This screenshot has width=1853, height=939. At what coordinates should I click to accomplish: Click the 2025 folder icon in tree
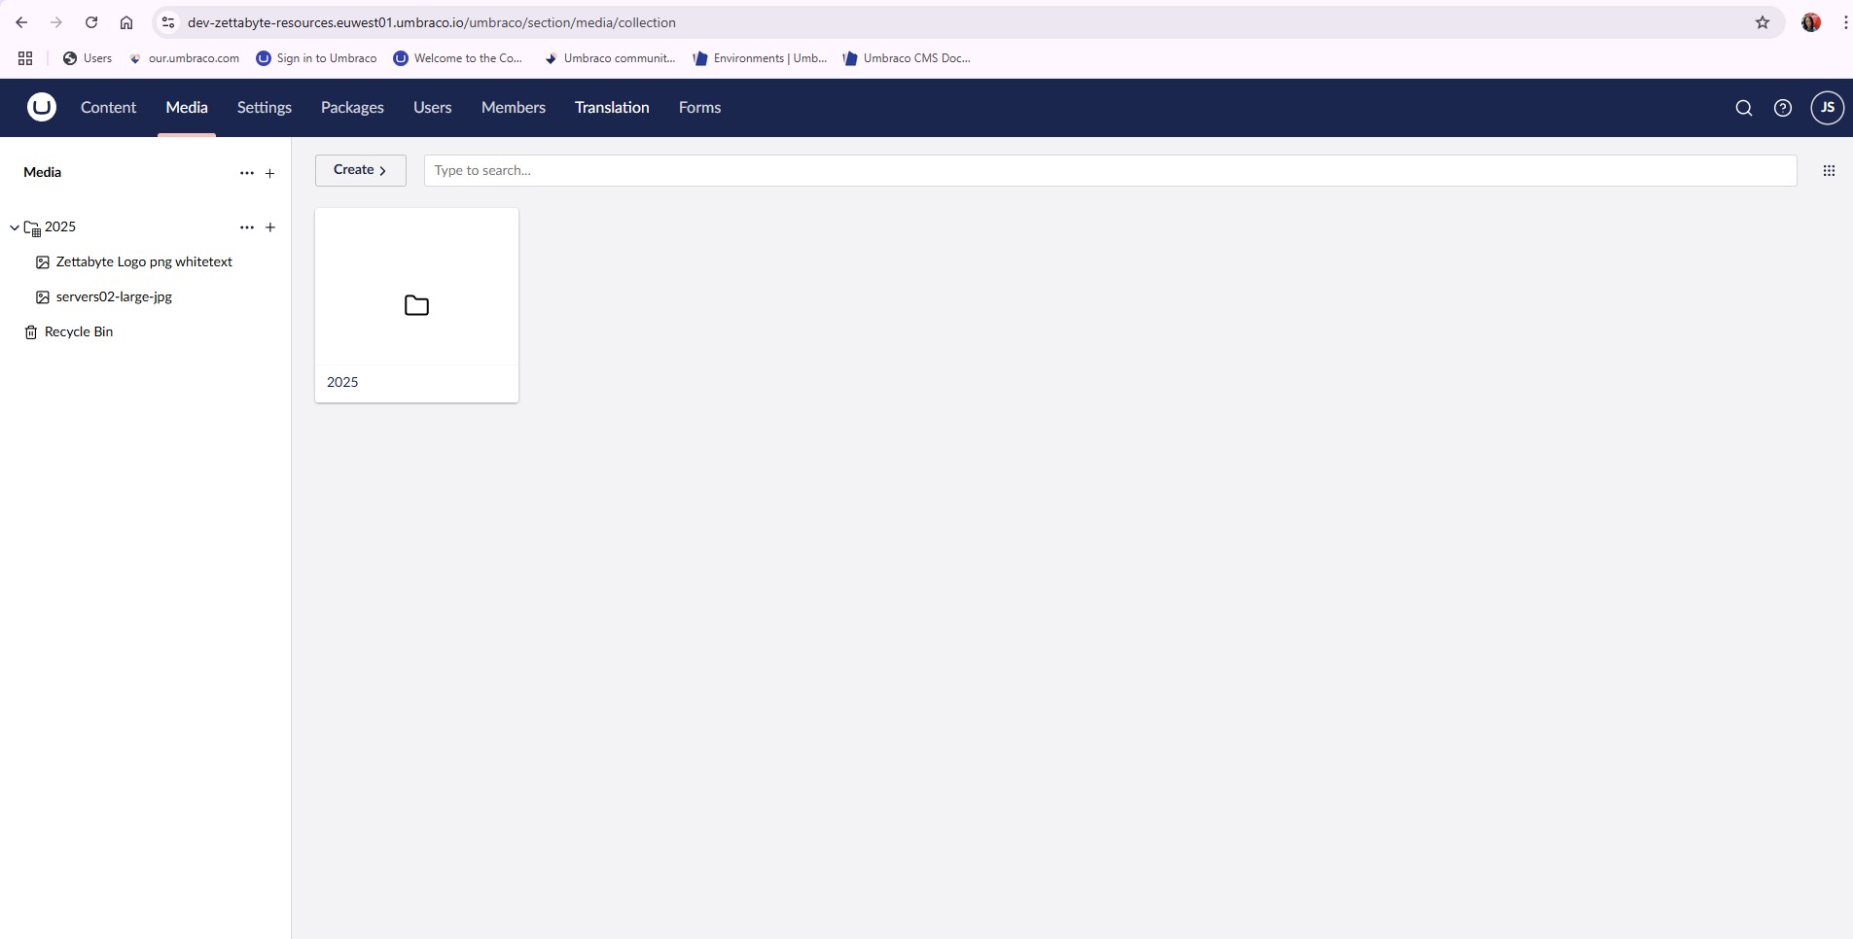(32, 228)
